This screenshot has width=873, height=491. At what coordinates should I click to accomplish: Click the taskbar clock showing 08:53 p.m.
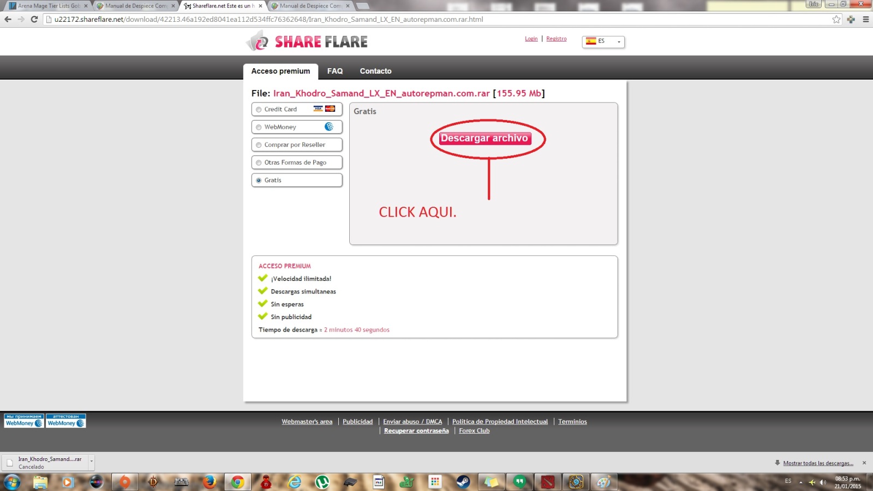coord(847,482)
